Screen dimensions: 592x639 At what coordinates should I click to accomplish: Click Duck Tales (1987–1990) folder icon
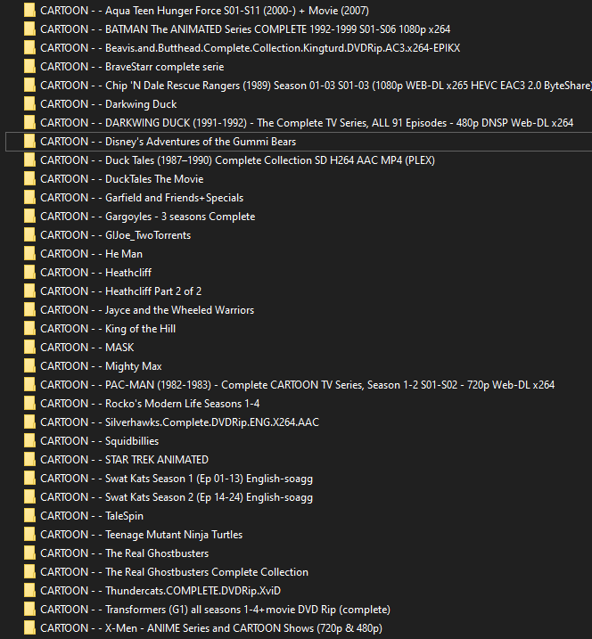[x=29, y=160]
